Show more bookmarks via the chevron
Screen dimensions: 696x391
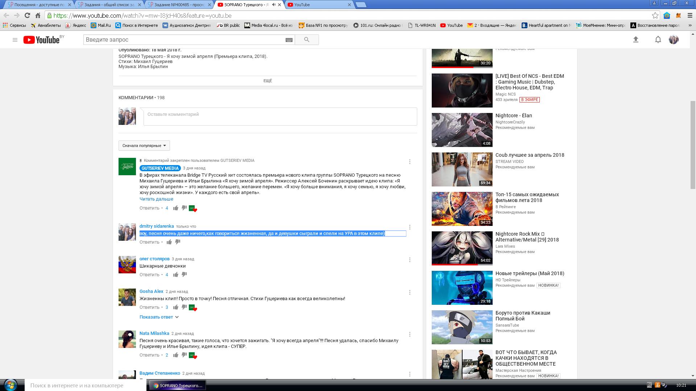pos(689,25)
